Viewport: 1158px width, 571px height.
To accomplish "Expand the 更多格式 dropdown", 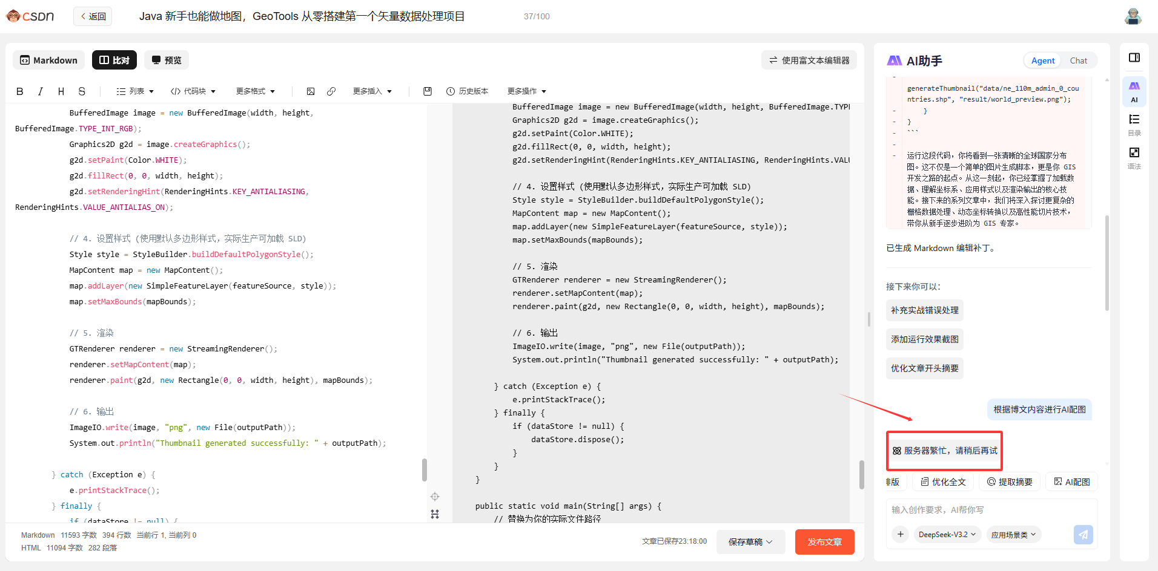I will (x=256, y=91).
